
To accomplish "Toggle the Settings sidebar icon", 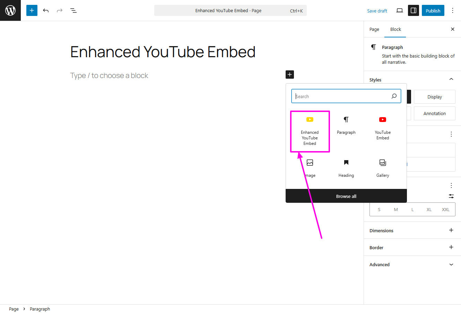I will (414, 10).
